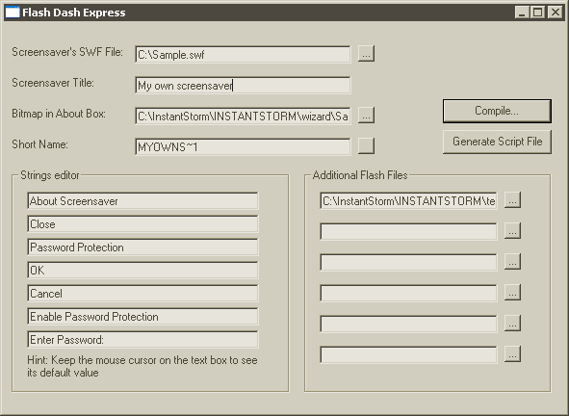
Task: Click the Screensaver Title: label
Action: click(x=53, y=83)
